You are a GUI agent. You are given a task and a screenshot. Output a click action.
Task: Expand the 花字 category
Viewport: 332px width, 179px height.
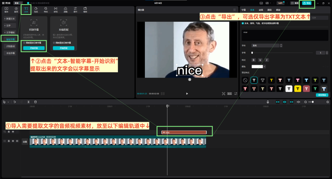[10, 26]
